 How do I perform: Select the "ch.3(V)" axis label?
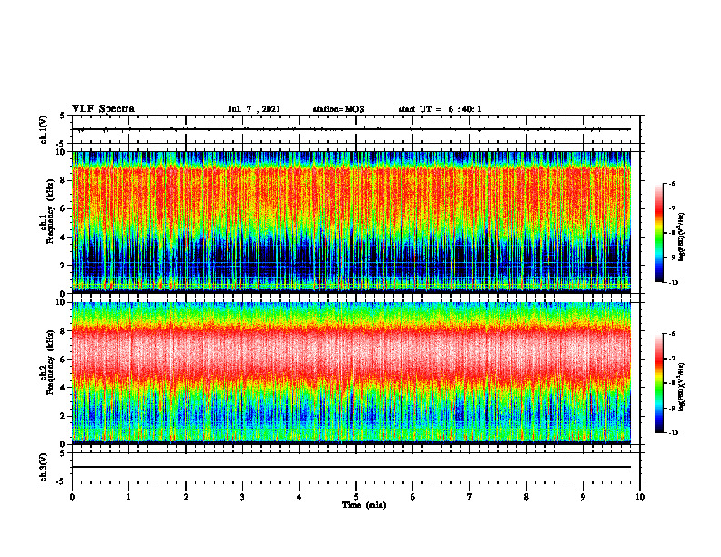[43, 467]
